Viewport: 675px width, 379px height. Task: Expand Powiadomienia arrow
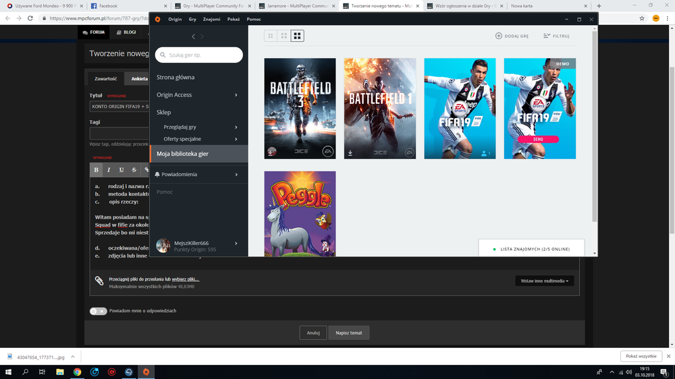click(x=236, y=175)
